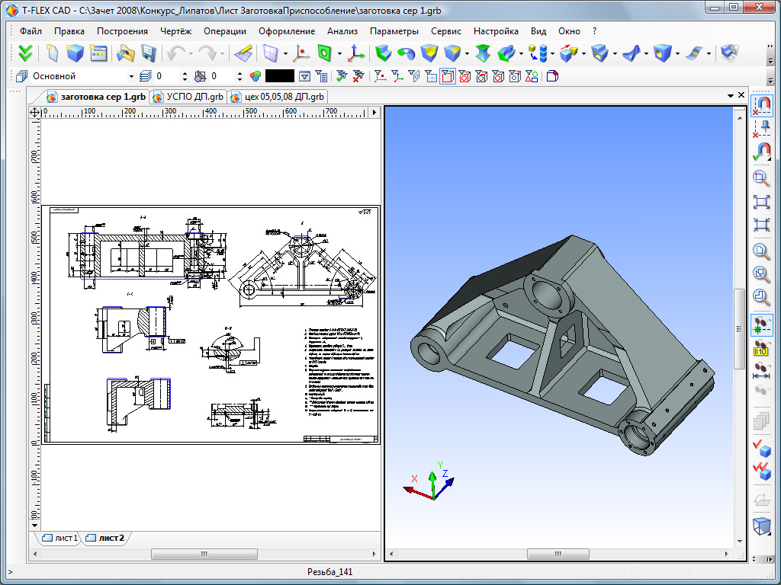Open the Операции menu
Screen dimensions: 781x585
[224, 31]
